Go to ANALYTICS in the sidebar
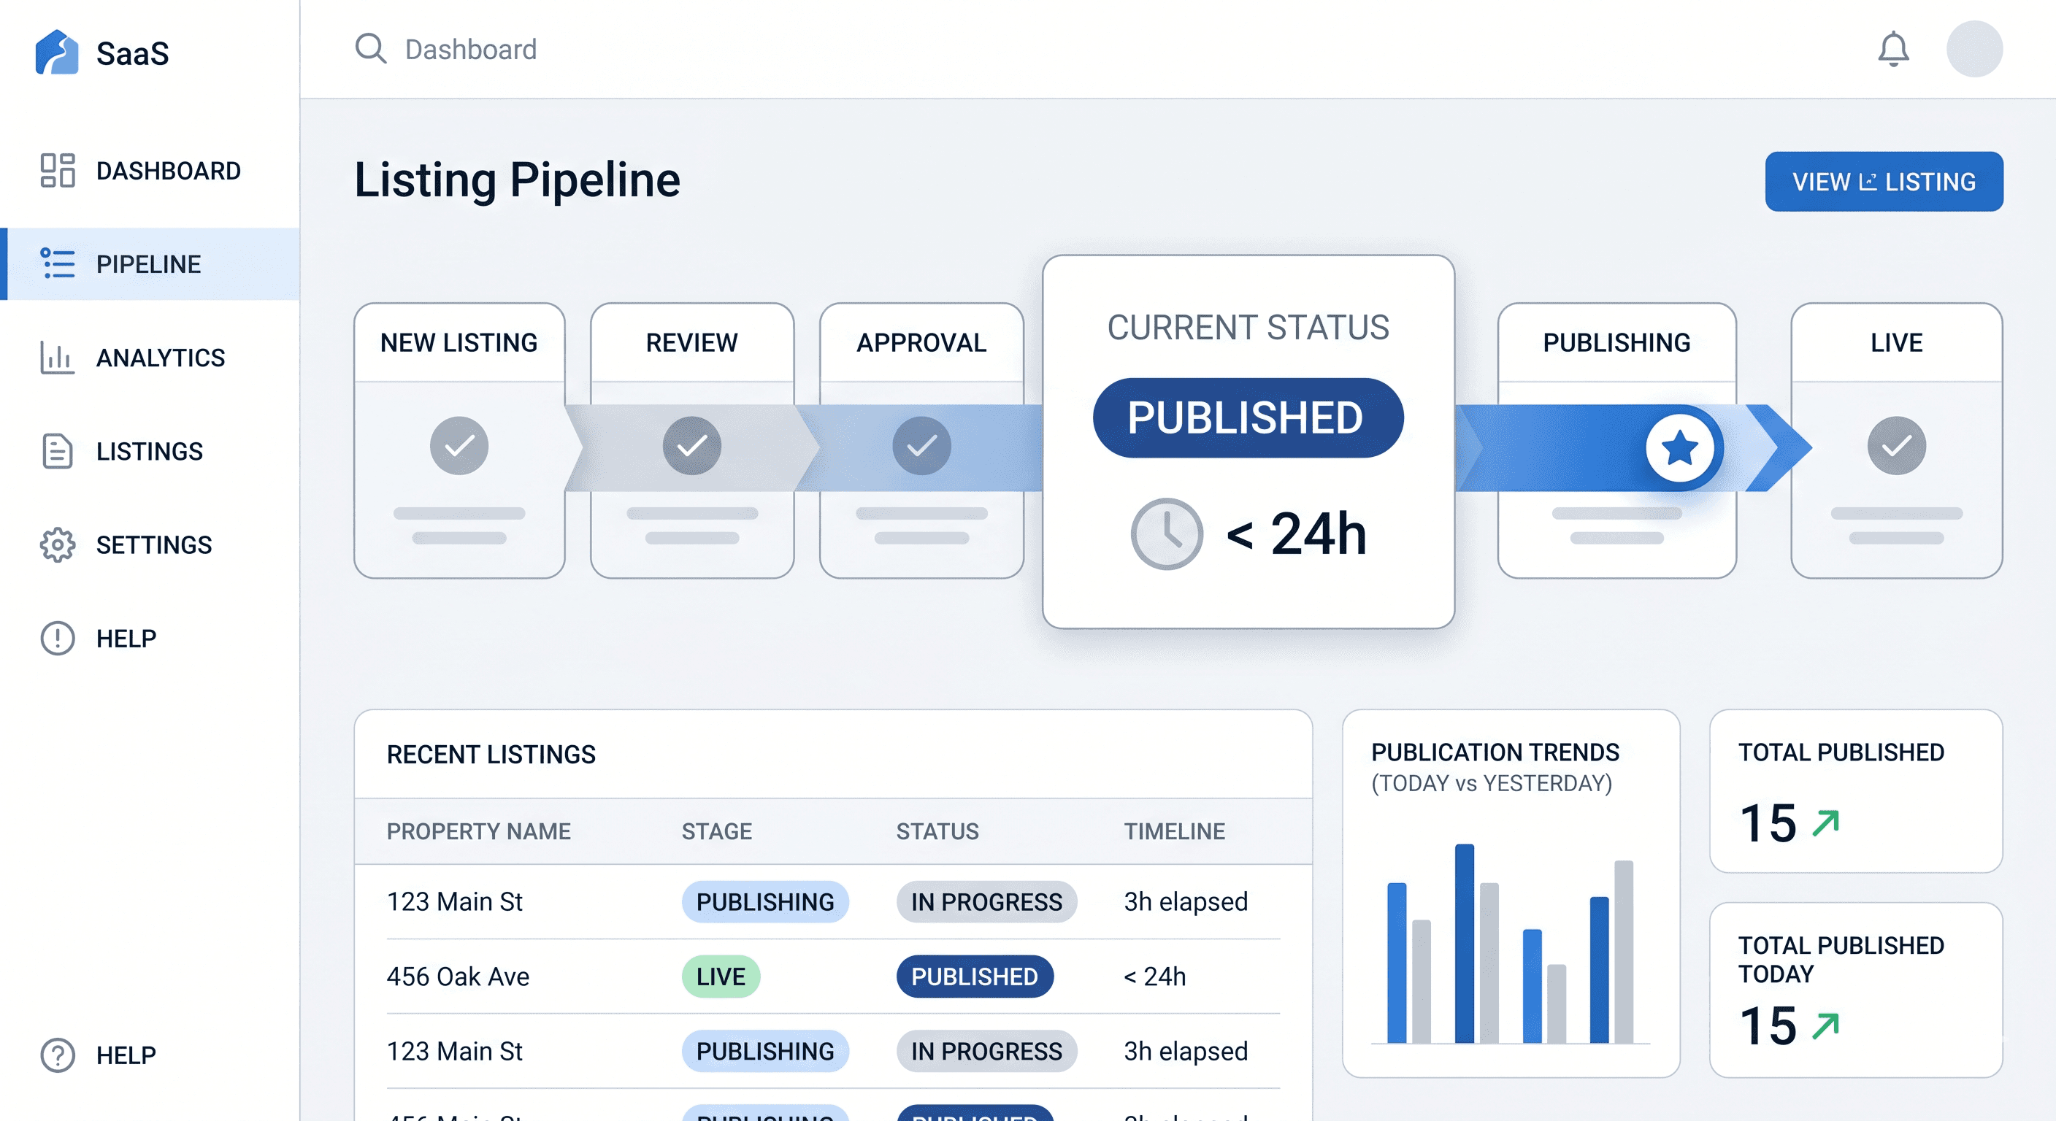This screenshot has height=1121, width=2056. (x=149, y=358)
